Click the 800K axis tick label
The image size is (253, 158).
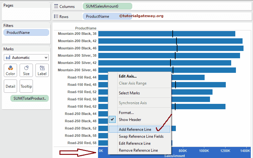pyautogui.click(x=183, y=151)
